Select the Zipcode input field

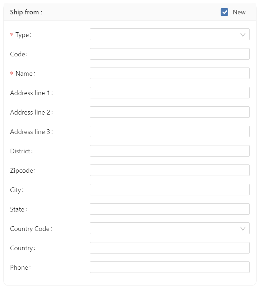tap(170, 170)
